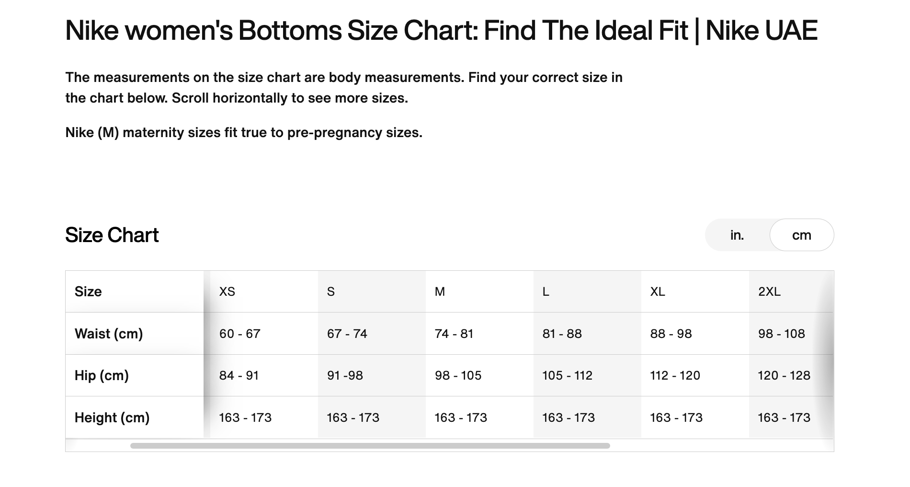Click the XL size column header
Image resolution: width=910 pixels, height=487 pixels.
(x=658, y=291)
